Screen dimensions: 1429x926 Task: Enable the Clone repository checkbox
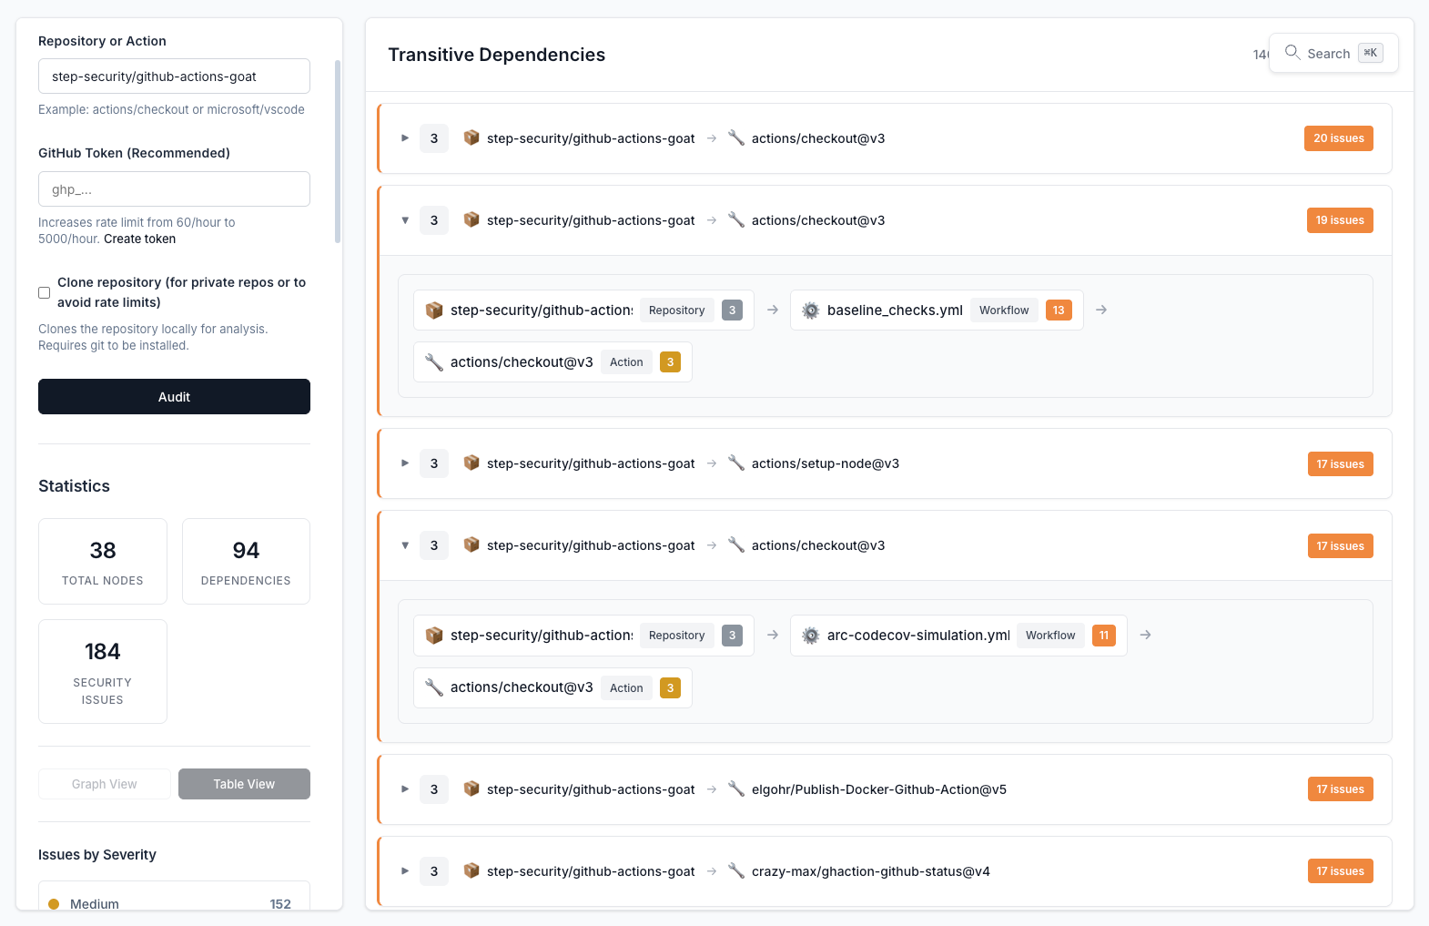coord(44,292)
